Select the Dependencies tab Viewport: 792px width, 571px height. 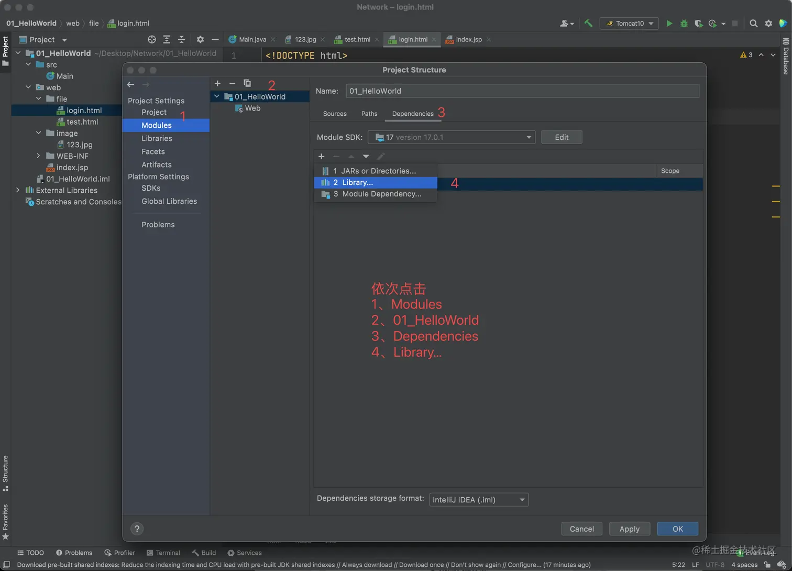413,114
